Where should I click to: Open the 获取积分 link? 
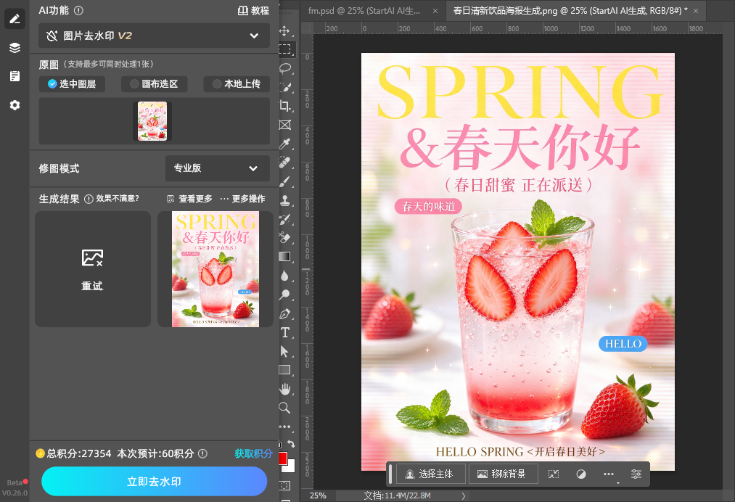pos(253,453)
